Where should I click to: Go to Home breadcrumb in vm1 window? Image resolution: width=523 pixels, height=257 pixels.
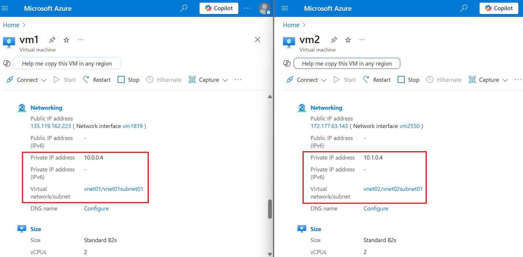pos(11,25)
